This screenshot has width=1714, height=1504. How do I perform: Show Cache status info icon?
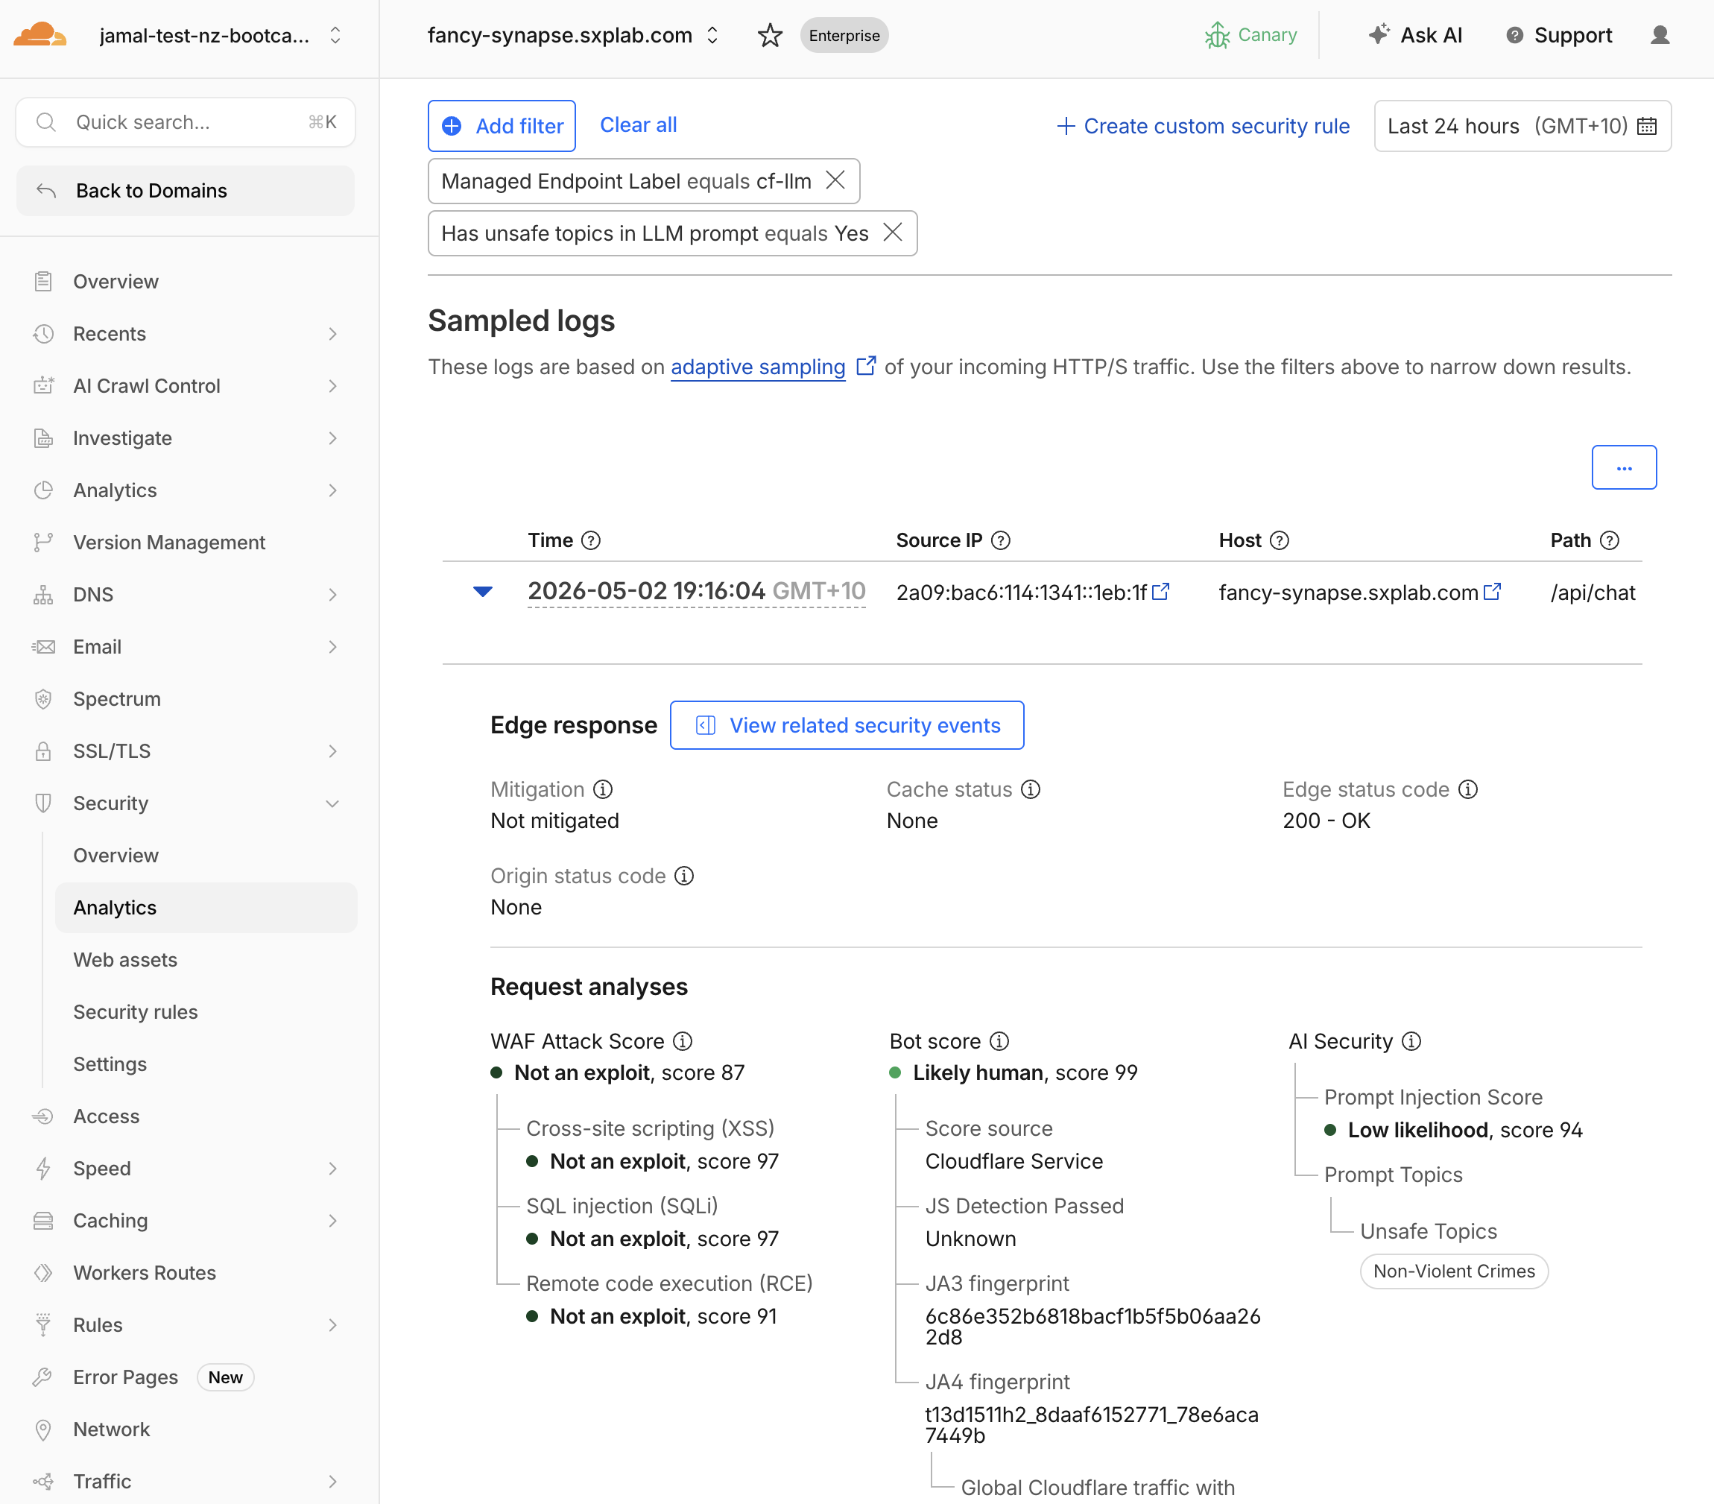tap(1031, 789)
